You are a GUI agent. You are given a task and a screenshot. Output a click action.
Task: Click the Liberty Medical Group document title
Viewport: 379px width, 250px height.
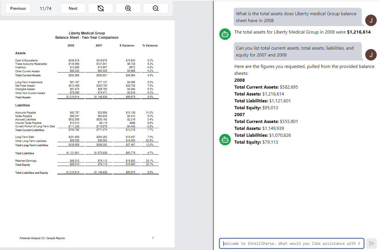[x=87, y=33]
